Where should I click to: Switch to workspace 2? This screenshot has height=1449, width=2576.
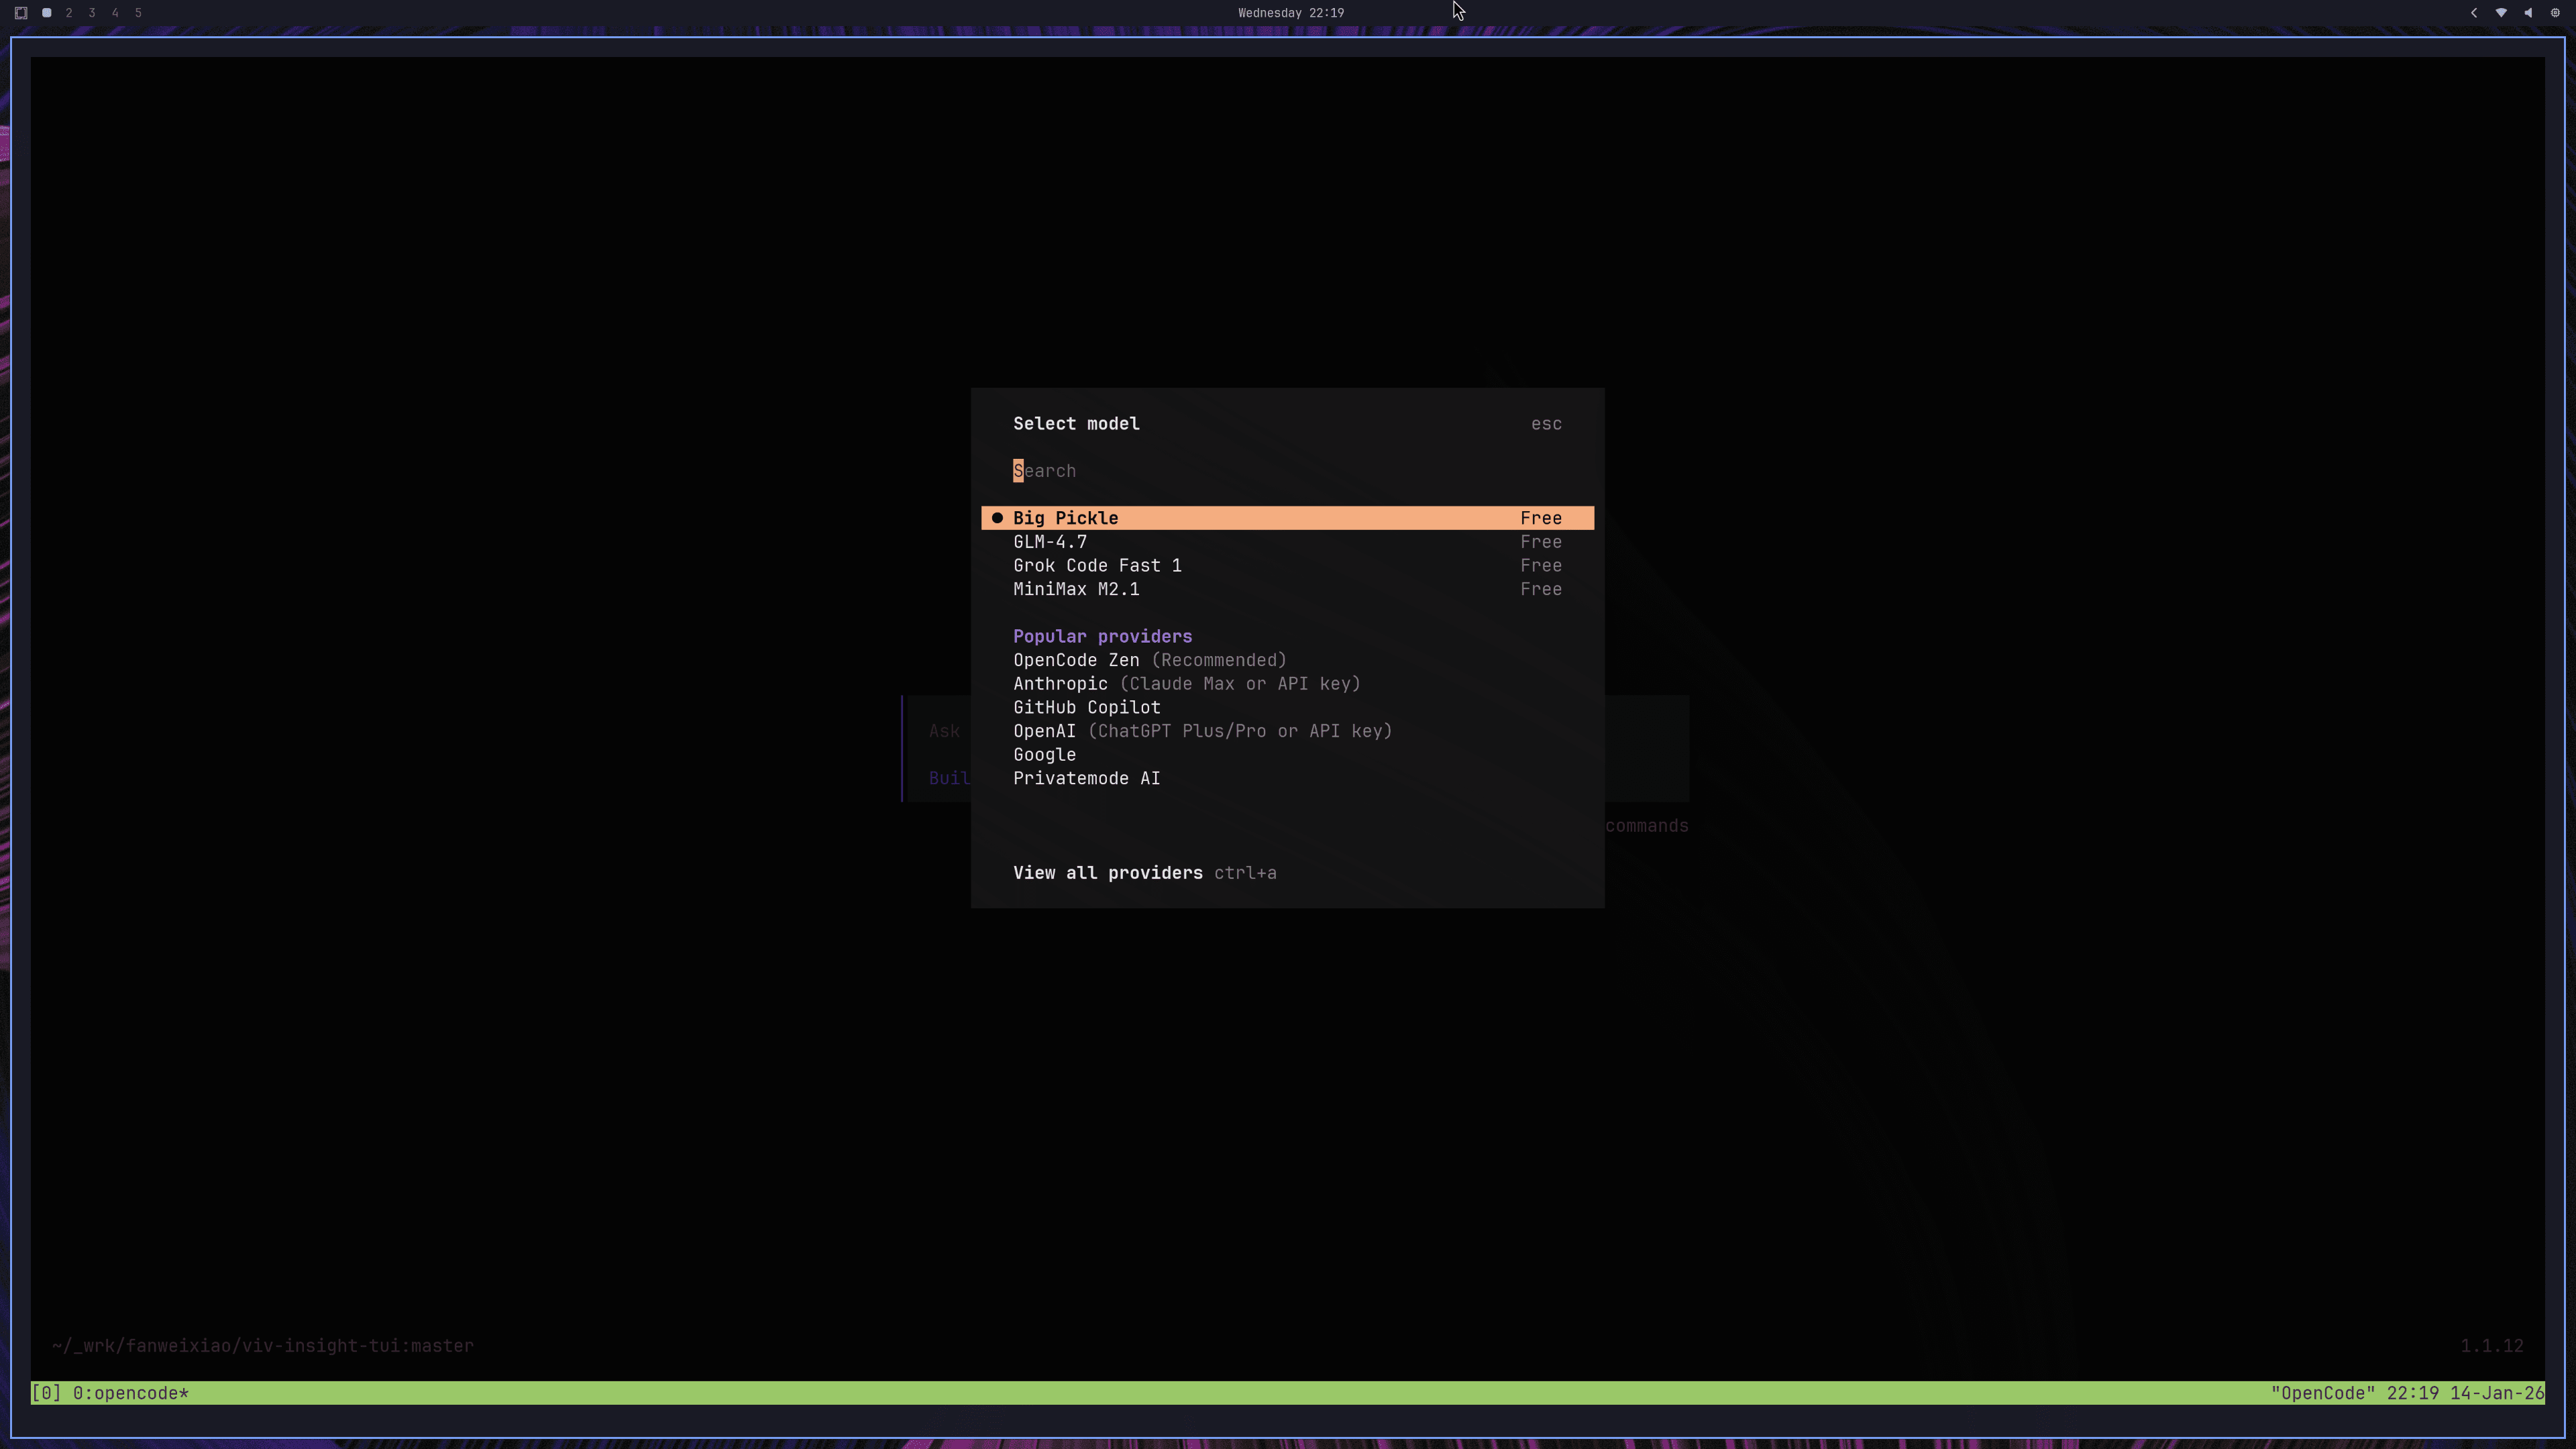pyautogui.click(x=69, y=13)
